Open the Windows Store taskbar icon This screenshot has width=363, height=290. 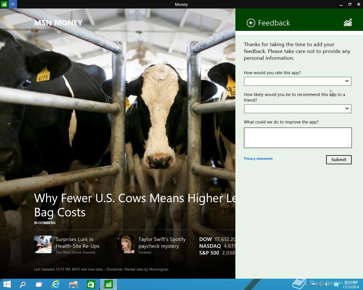point(91,284)
